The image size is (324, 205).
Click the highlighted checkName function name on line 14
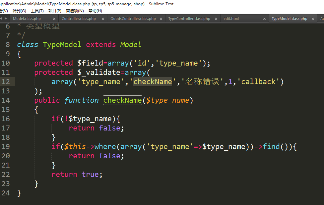[x=122, y=100]
